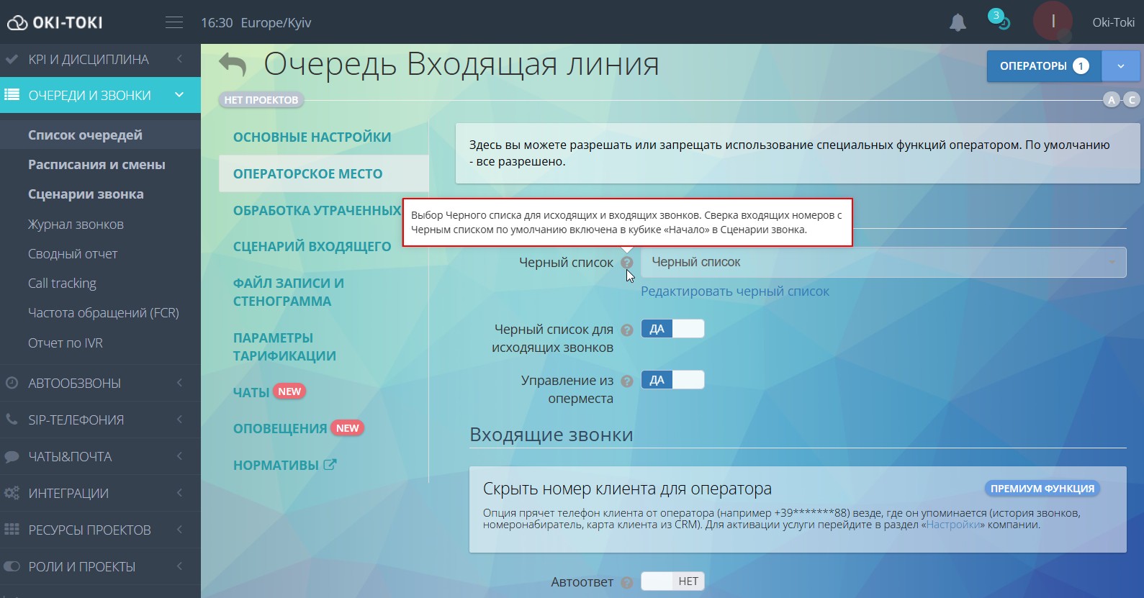The image size is (1144, 598).
Task: Open the ОСНОВНЫЕ НАСТРОЙКИ tab
Action: pos(312,137)
